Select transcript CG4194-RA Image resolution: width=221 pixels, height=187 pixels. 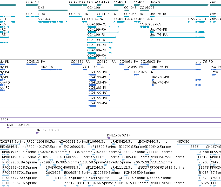point(106,14)
